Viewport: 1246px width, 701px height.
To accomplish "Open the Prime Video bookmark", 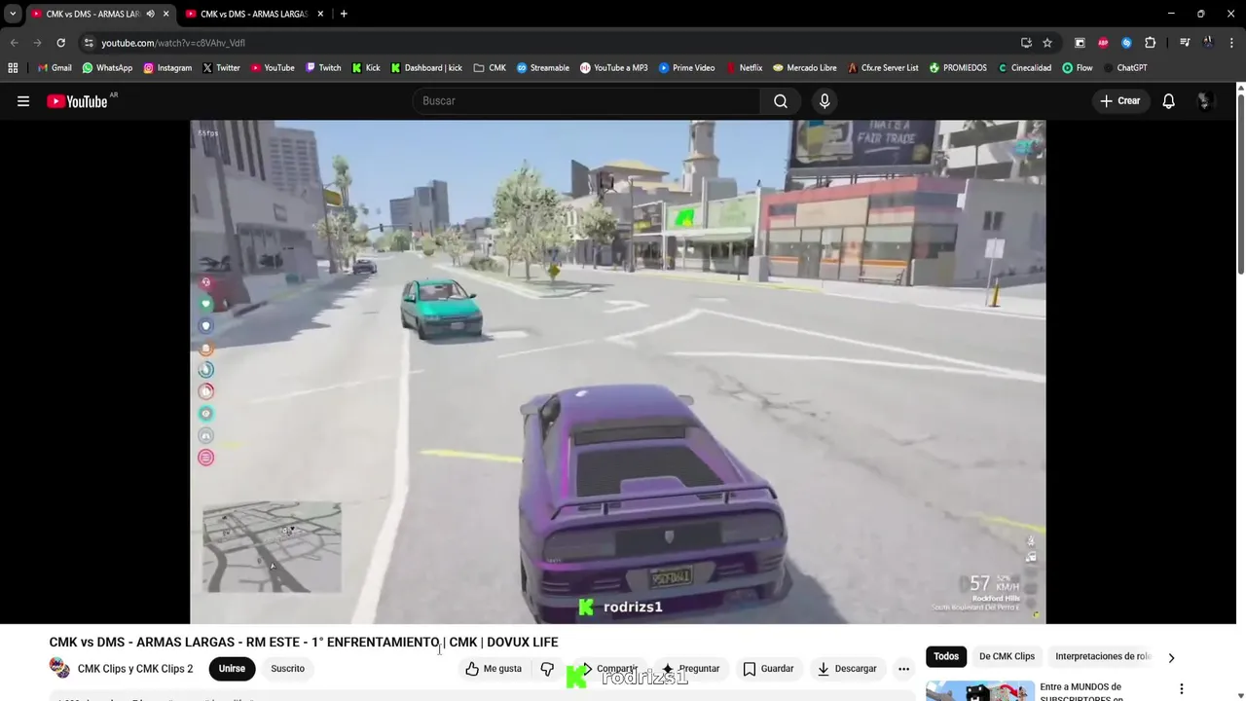I will coord(686,68).
